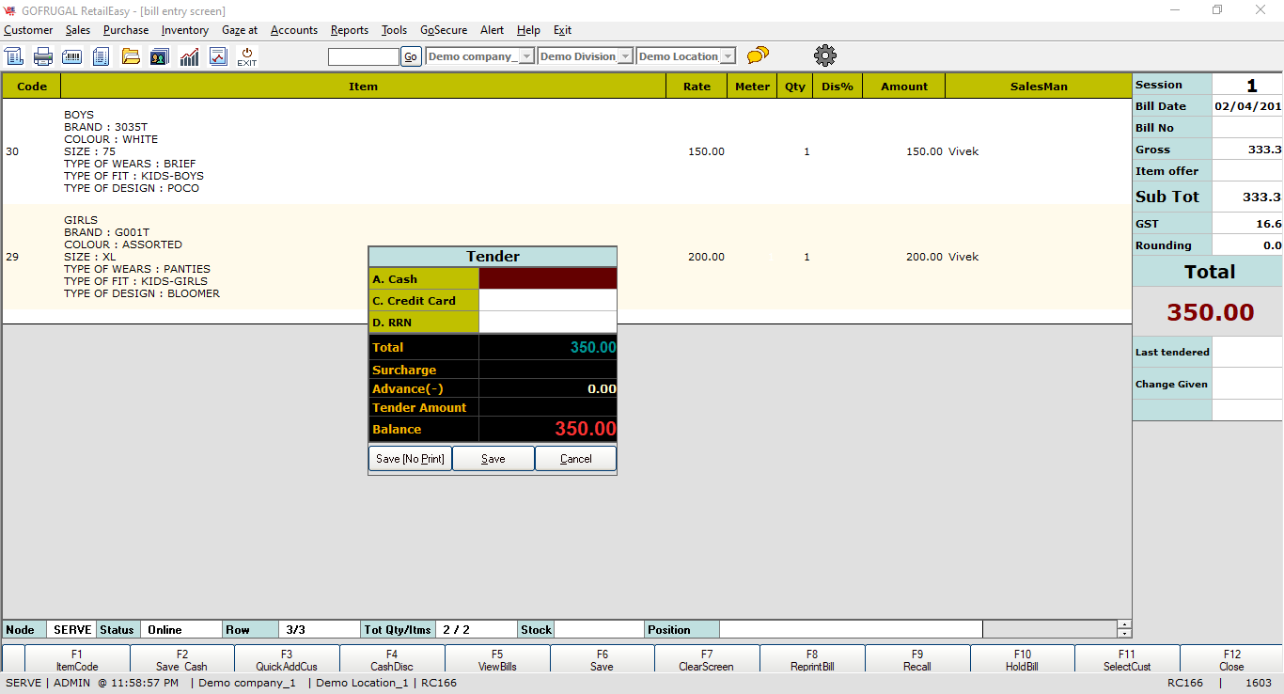The image size is (1284, 694).
Task: Click F2 Save Cash button
Action: point(182,660)
